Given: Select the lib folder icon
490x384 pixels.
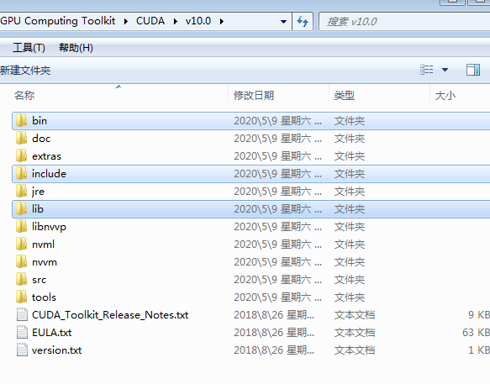Looking at the screenshot, I should point(21,208).
